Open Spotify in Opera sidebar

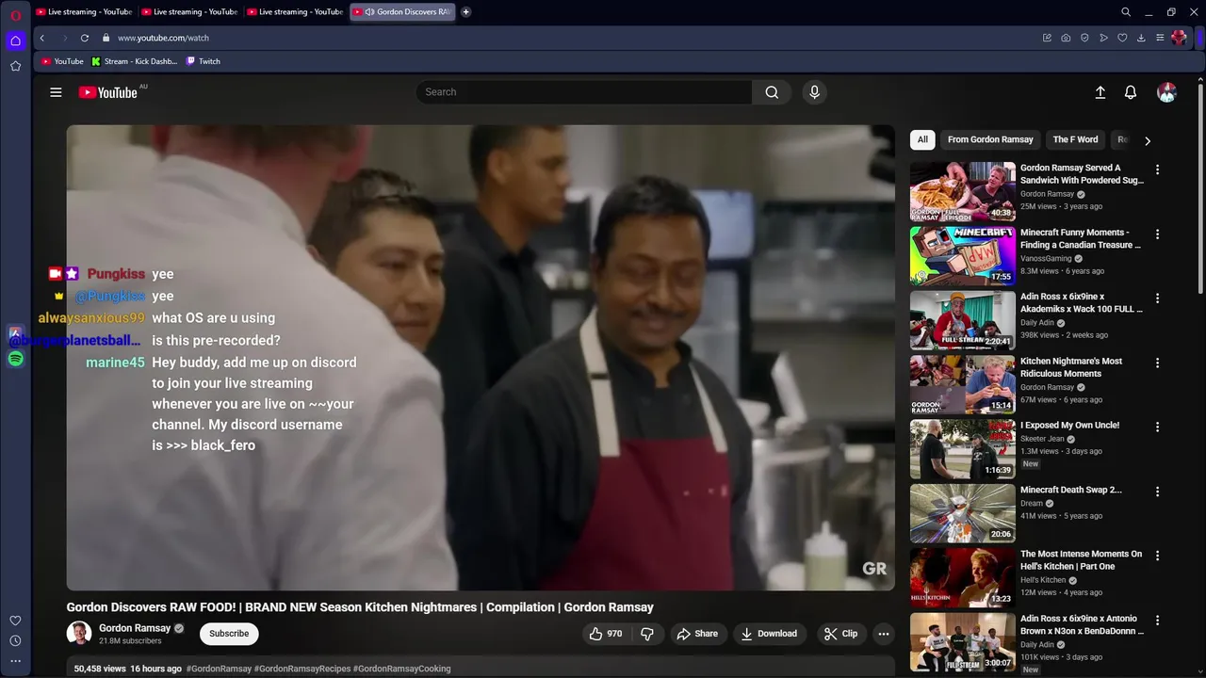(x=15, y=359)
